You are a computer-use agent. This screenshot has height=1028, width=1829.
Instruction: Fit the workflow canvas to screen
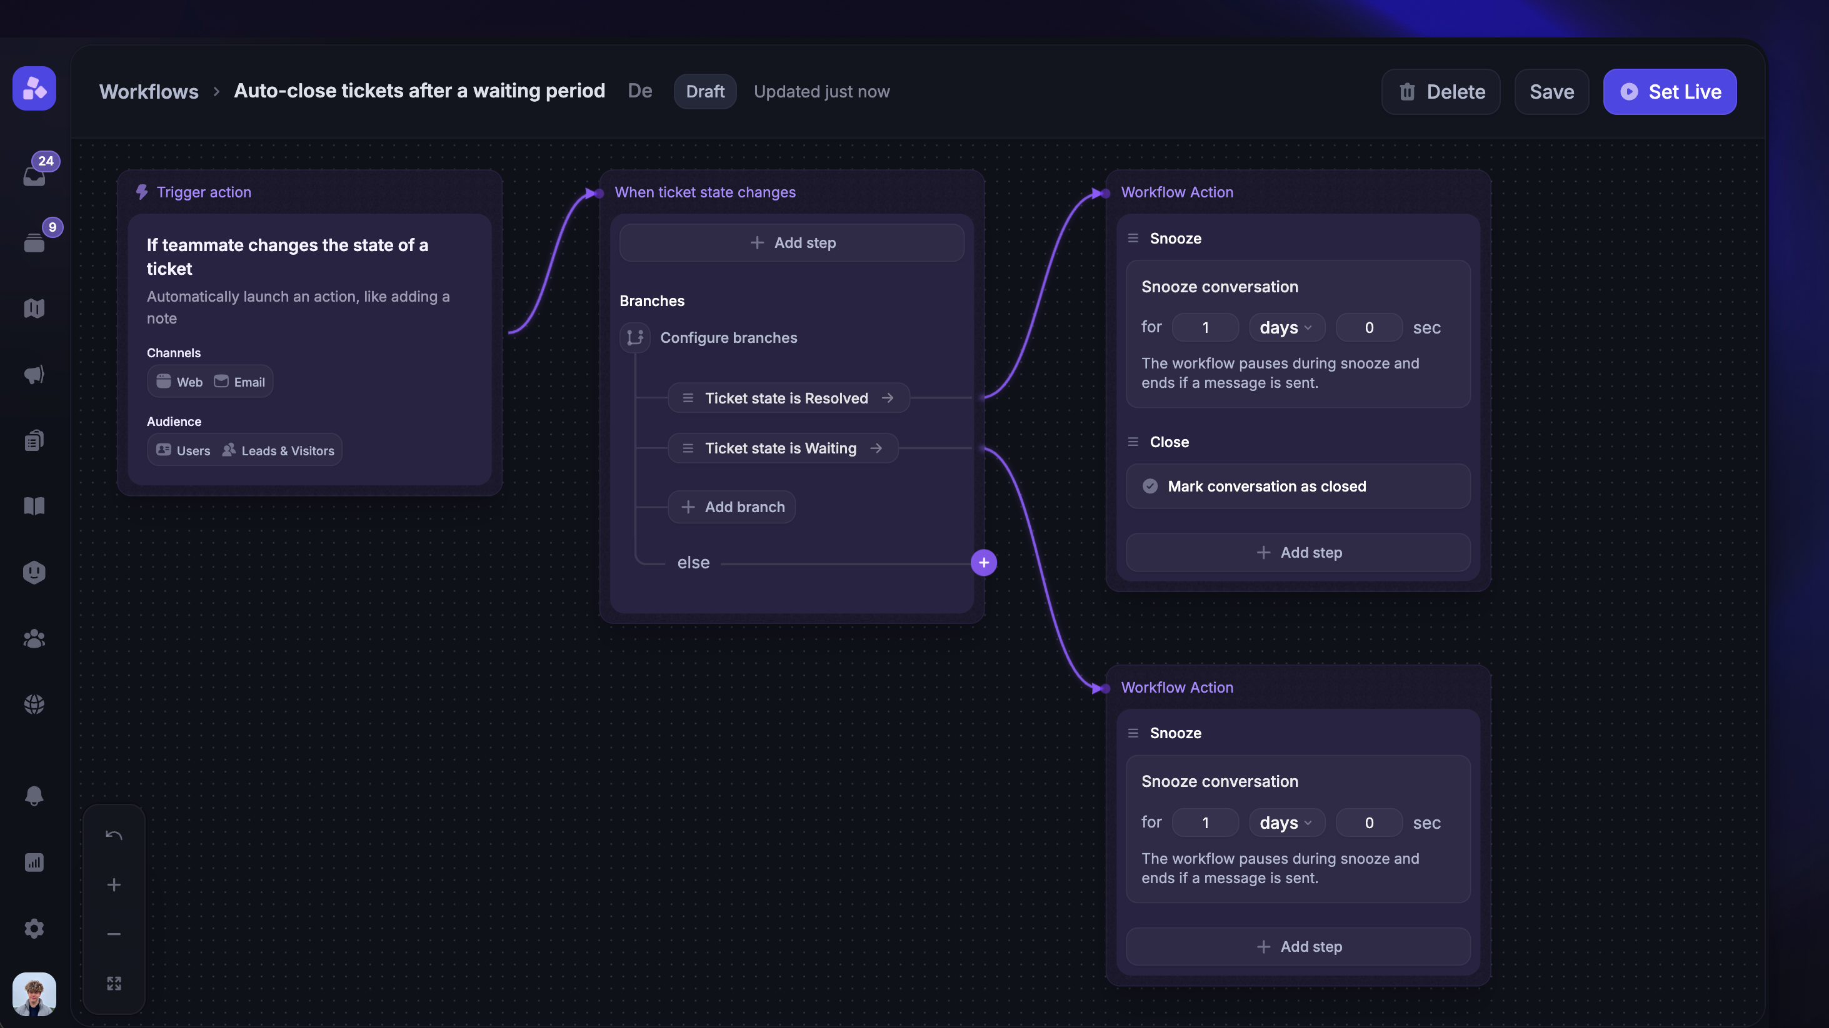click(114, 983)
